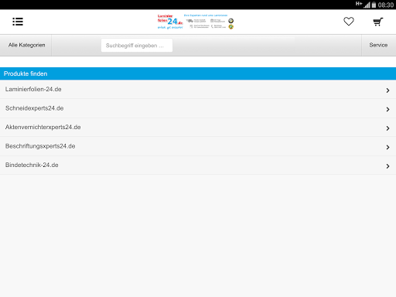Expand the Aktenvernichterxperts24.de chevron arrow
Screen dimensions: 396x297
pyautogui.click(x=387, y=128)
